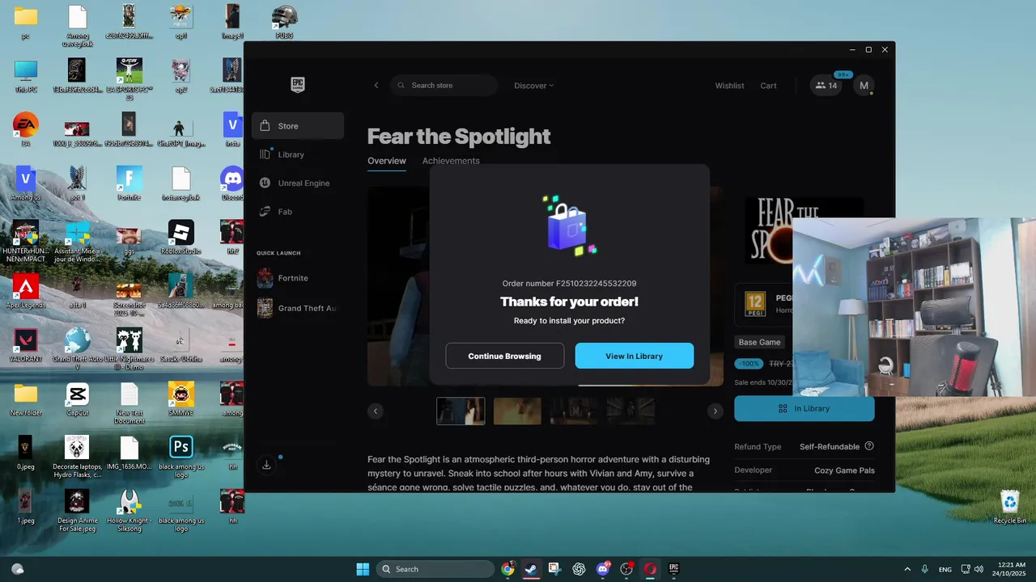Select the New folder on the desktop
Screen dimensions: 1036x582
pyautogui.click(x=25, y=399)
